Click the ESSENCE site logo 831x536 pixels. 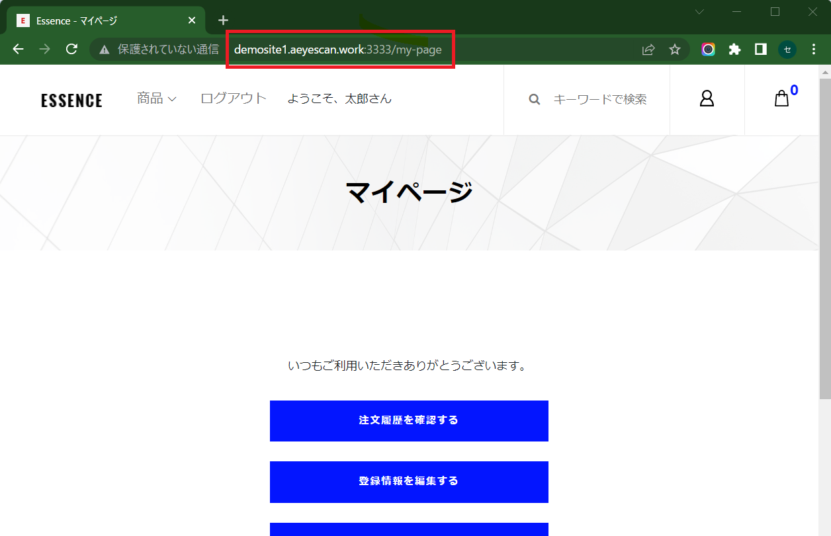pyautogui.click(x=71, y=100)
